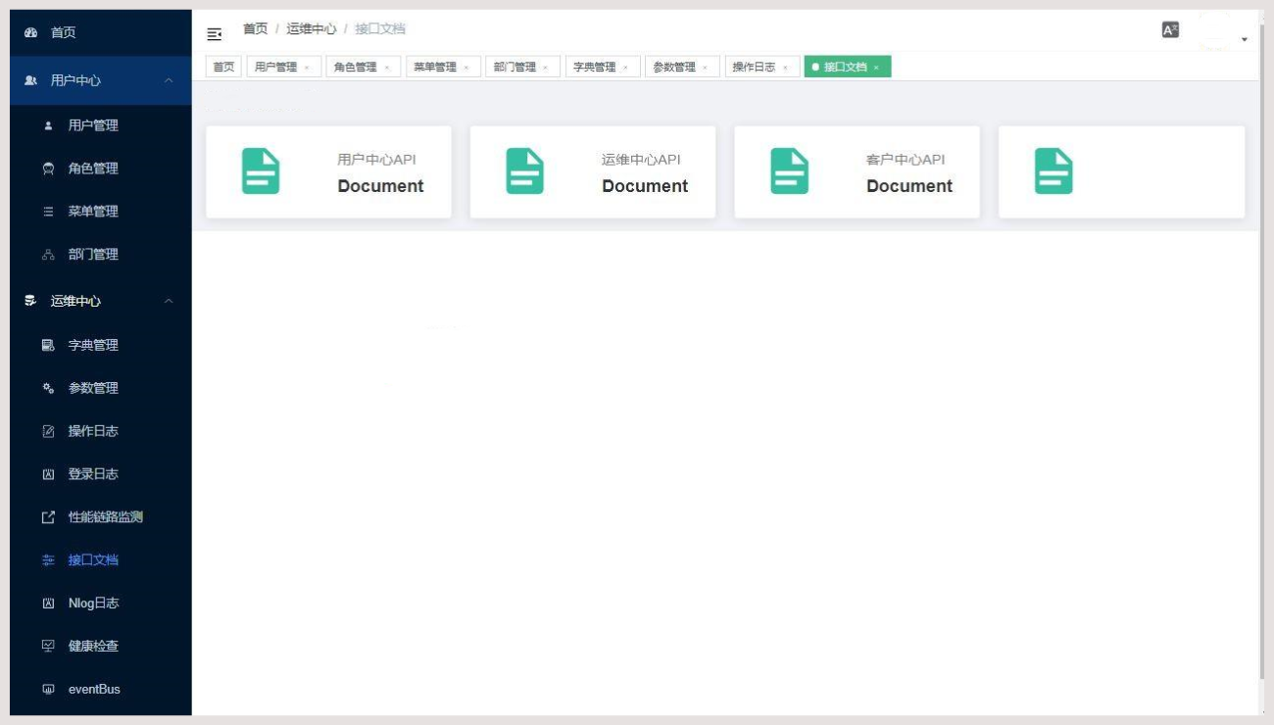Viewport: 1274px width, 725px height.
Task: Click the 客户中心API document icon
Action: point(789,171)
